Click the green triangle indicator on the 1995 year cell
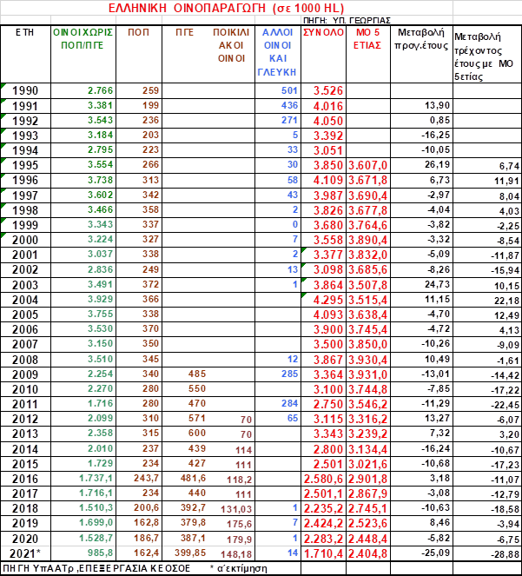Viewport: 522px width, 576px height. click(x=4, y=161)
